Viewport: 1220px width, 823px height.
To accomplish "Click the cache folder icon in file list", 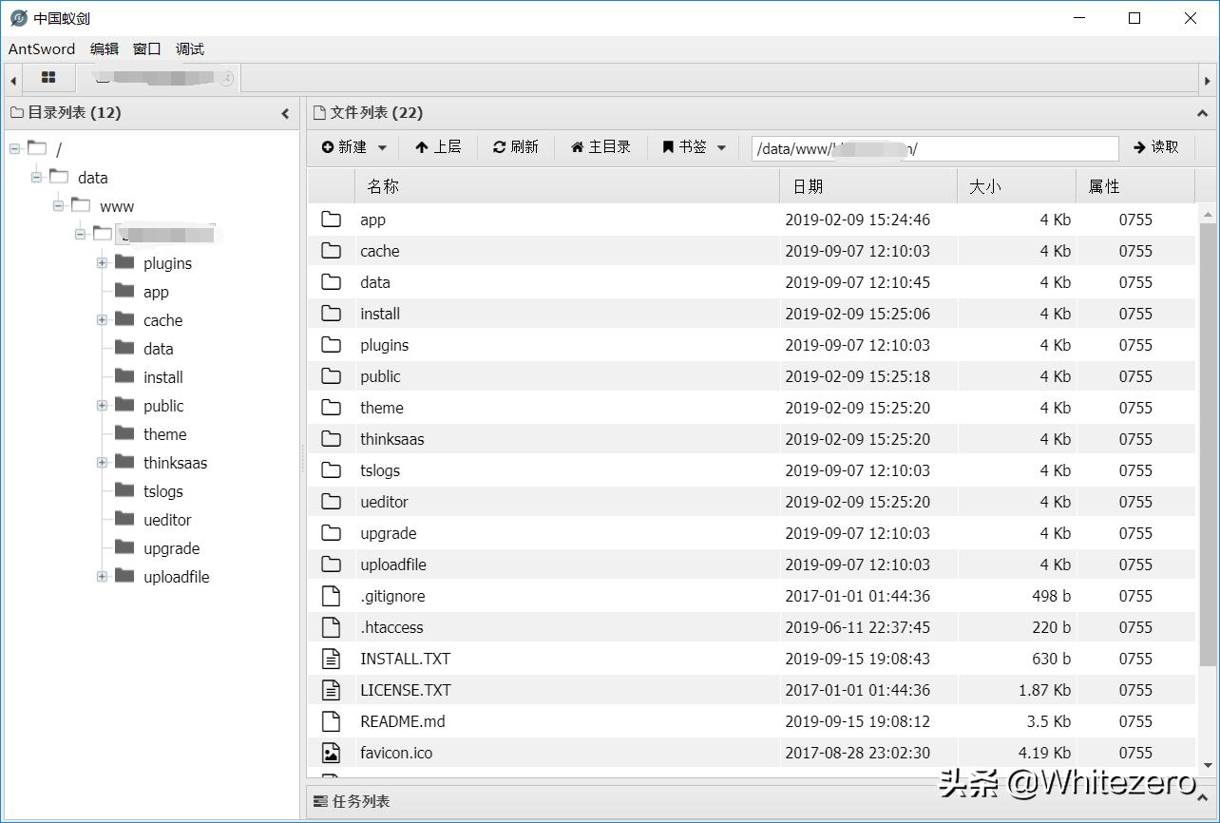I will (331, 251).
